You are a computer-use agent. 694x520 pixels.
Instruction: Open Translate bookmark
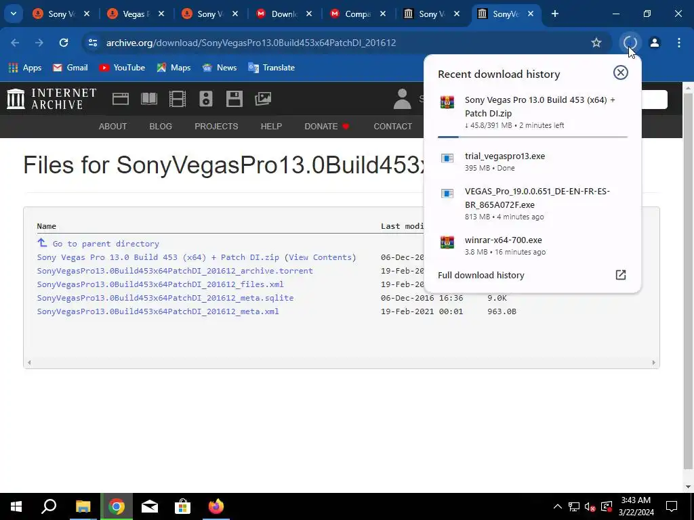pos(271,68)
